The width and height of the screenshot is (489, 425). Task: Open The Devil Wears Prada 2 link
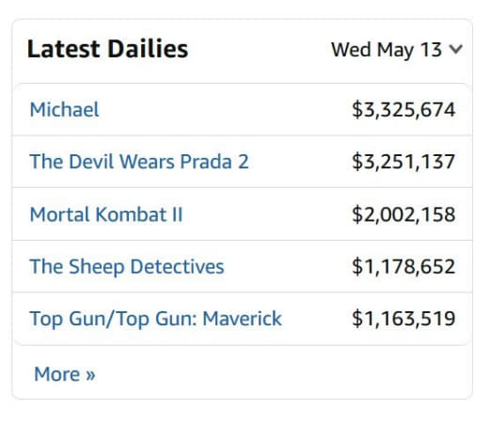click(139, 162)
